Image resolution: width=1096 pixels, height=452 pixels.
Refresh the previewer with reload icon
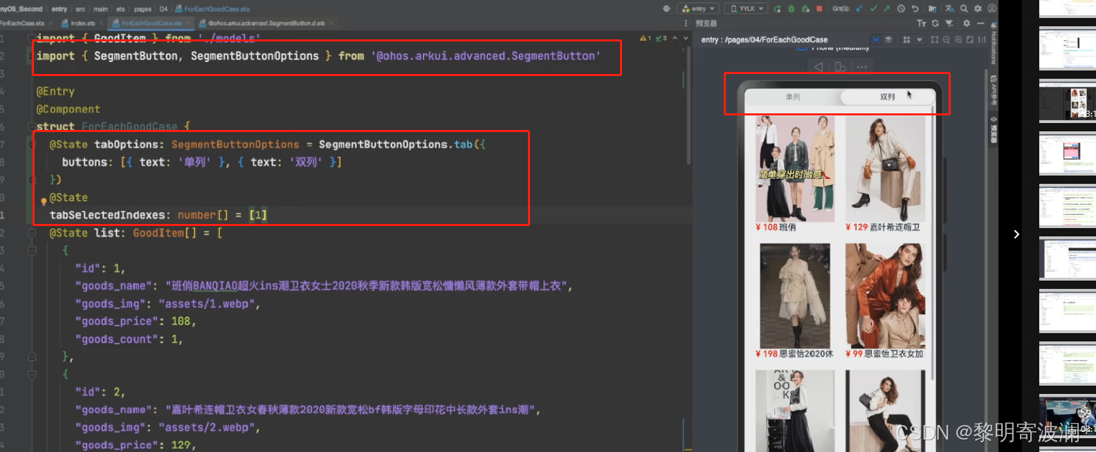935,23
